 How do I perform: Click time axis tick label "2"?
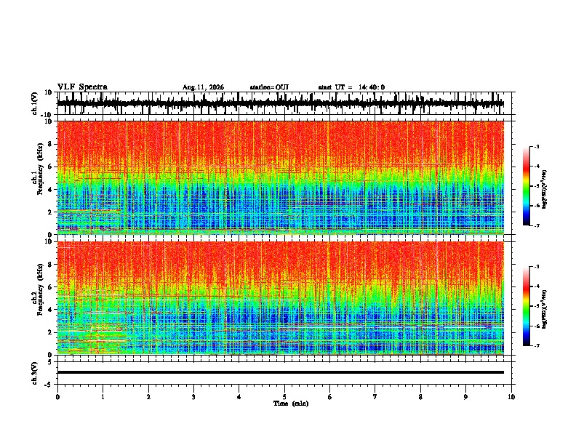tap(148, 397)
